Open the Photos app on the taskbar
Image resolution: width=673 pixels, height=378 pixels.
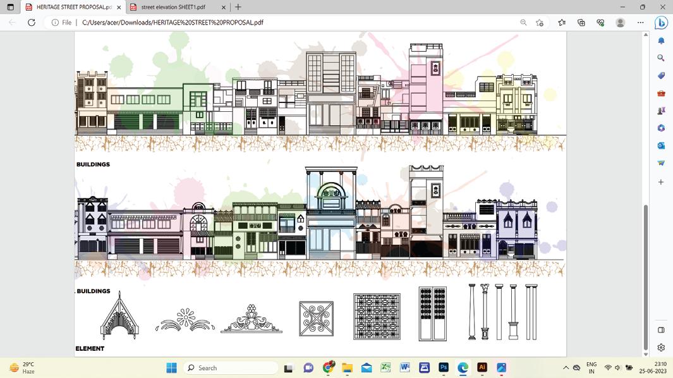coord(501,368)
